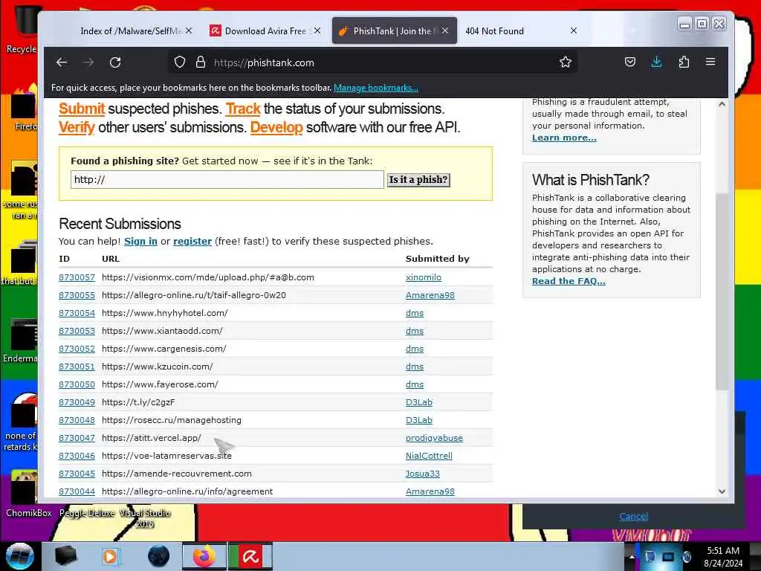The height and width of the screenshot is (571, 761).
Task: Open submission ID 8730055
Action: pyautogui.click(x=77, y=295)
